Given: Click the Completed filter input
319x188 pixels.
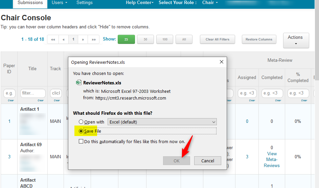Looking at the screenshot, I should 272,93.
